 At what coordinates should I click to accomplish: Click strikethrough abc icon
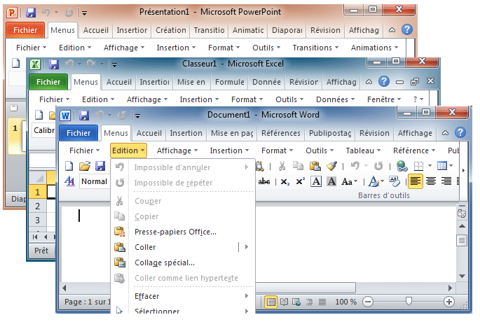click(264, 181)
